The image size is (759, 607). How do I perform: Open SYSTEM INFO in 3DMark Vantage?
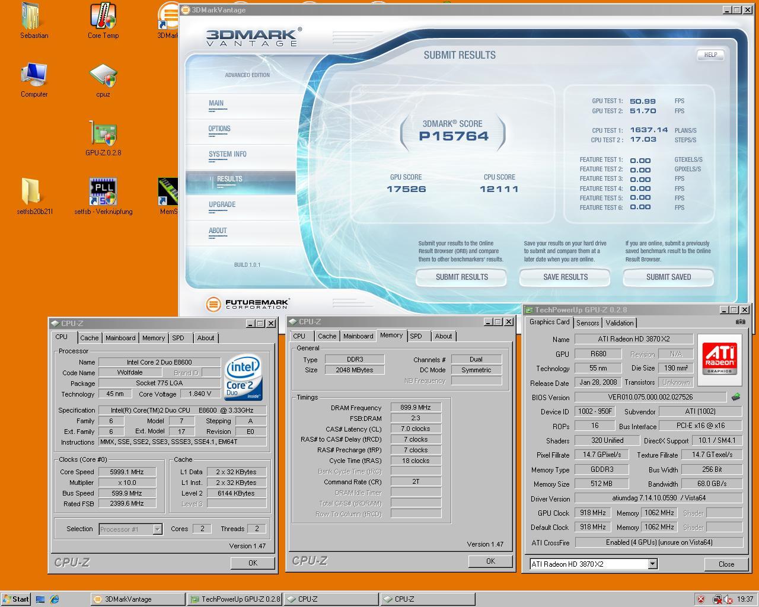(x=227, y=154)
